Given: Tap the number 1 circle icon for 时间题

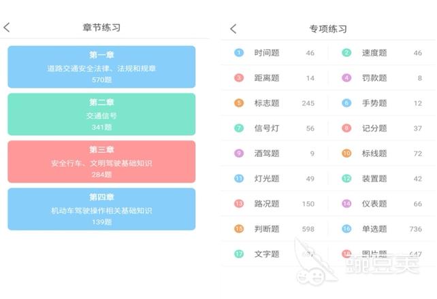Looking at the screenshot, I should [239, 52].
